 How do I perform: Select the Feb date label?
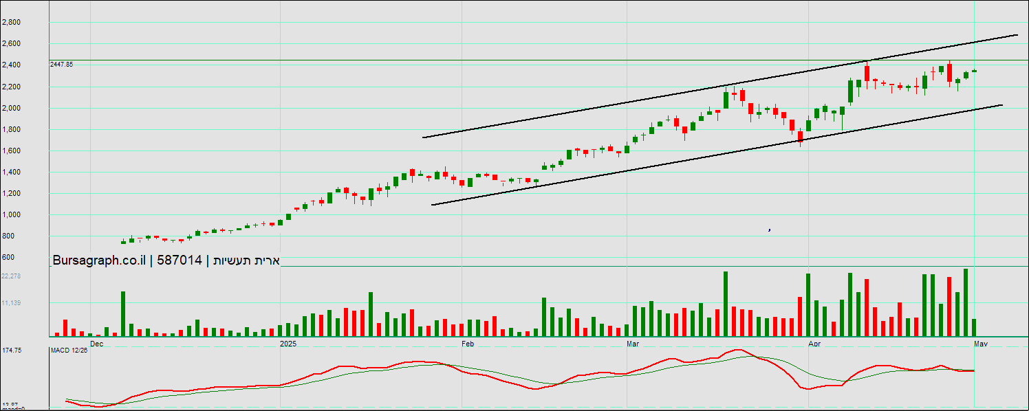point(468,342)
